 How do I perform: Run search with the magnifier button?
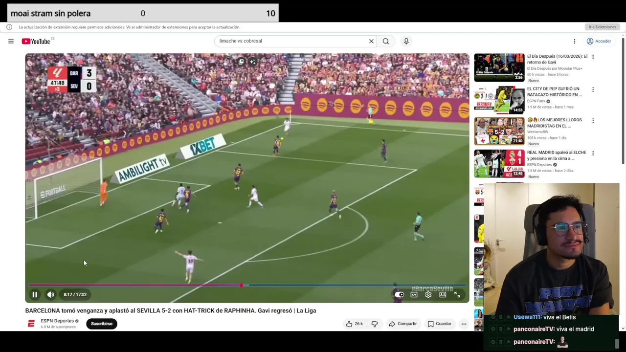click(x=386, y=41)
